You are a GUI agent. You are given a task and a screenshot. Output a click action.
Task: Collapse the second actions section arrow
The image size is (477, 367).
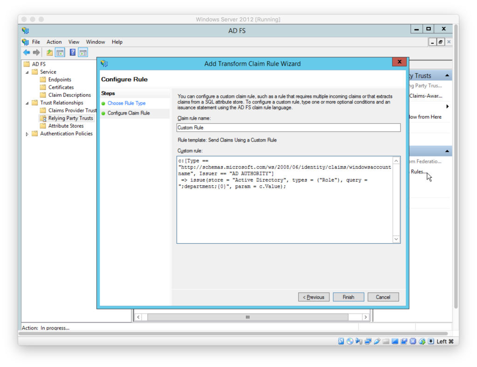(x=447, y=151)
